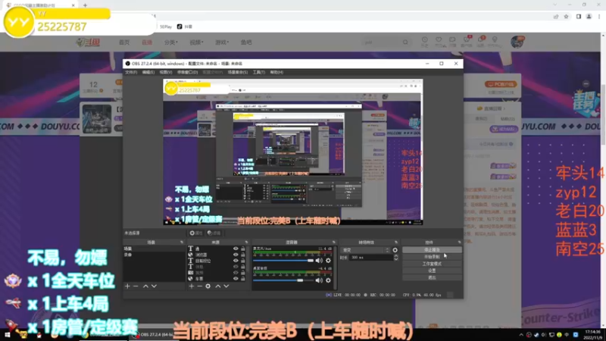Click the Douyu search input field
The image size is (606, 341).
click(381, 42)
